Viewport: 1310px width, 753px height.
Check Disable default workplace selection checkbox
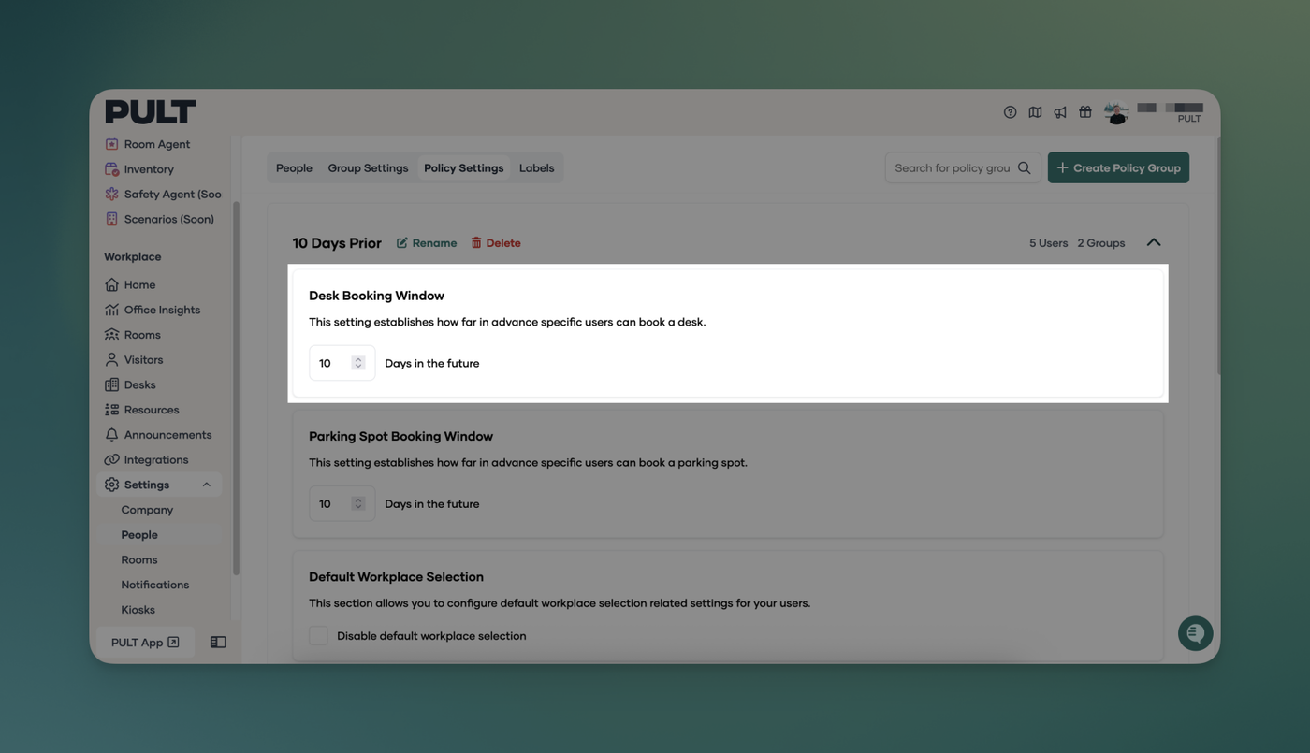319,636
